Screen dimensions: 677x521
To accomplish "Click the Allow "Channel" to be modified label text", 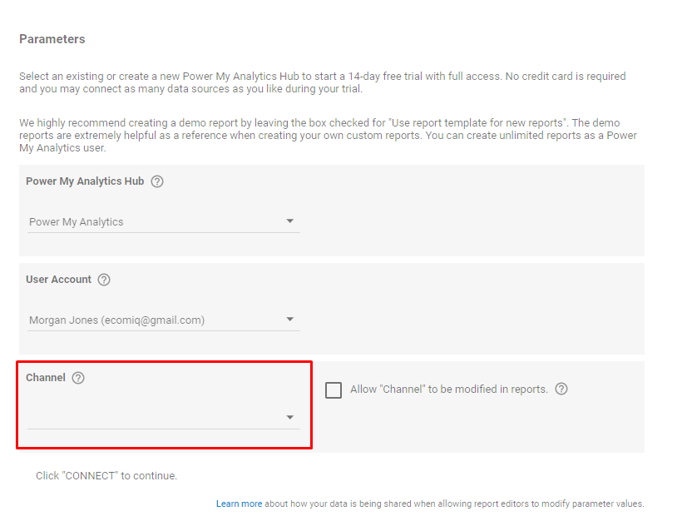I will 448,390.
